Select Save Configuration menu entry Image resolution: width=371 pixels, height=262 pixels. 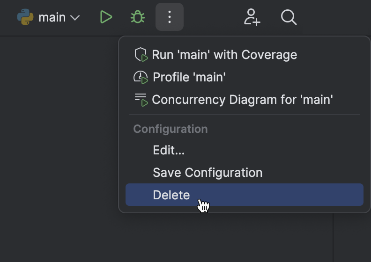click(x=208, y=173)
